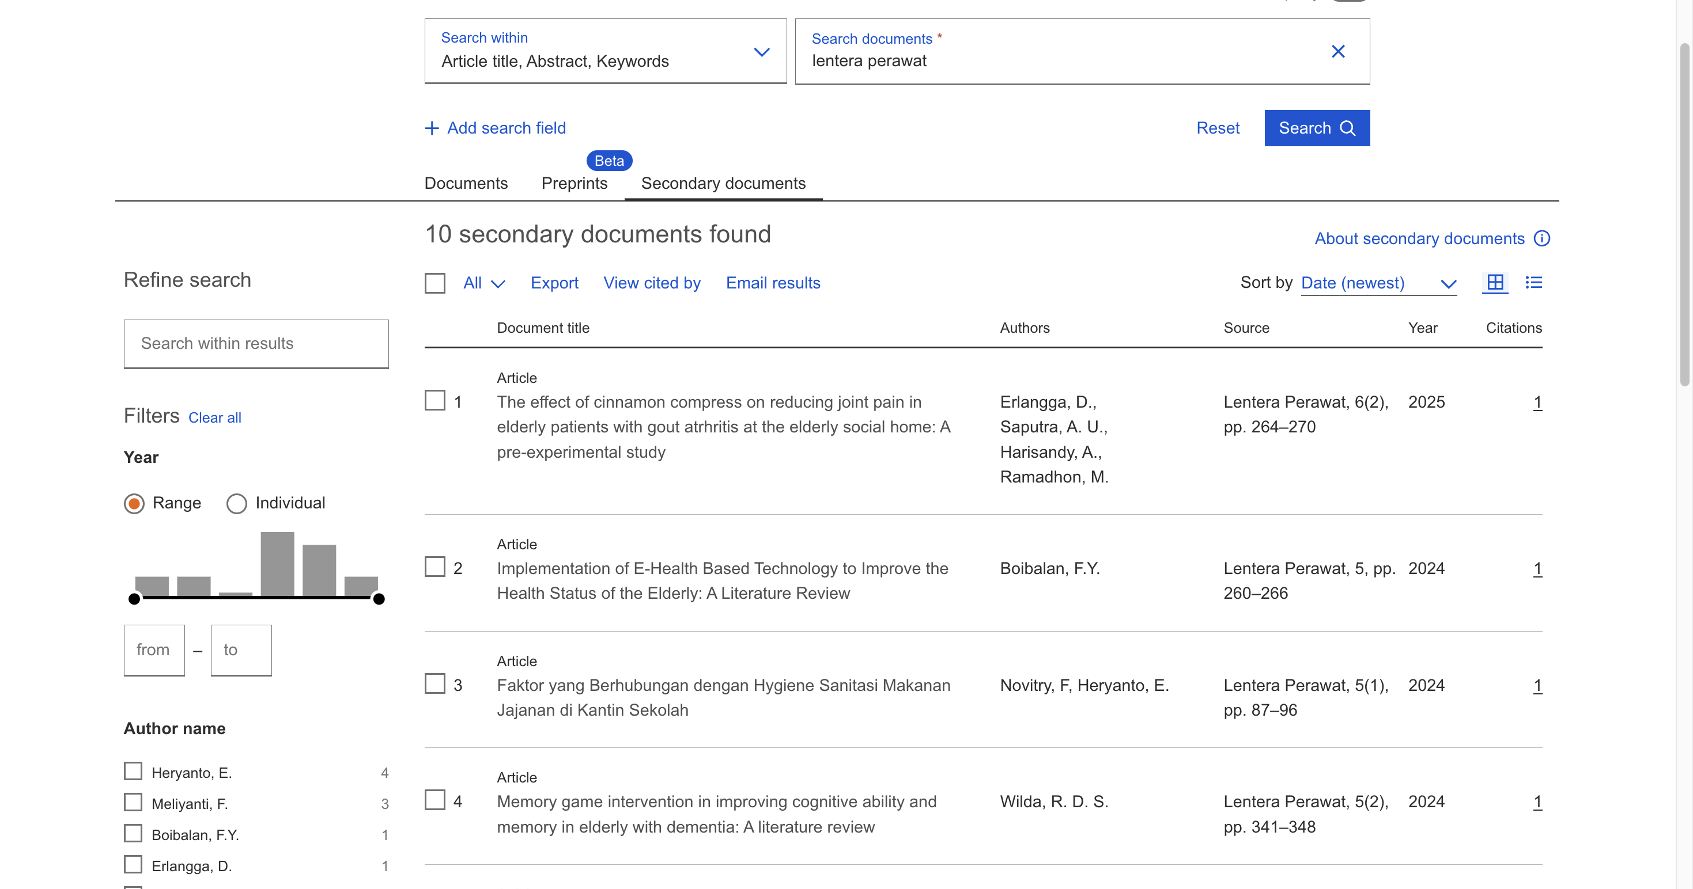Open the Sort by Date (newest) dropdown
The image size is (1693, 889).
1378,283
